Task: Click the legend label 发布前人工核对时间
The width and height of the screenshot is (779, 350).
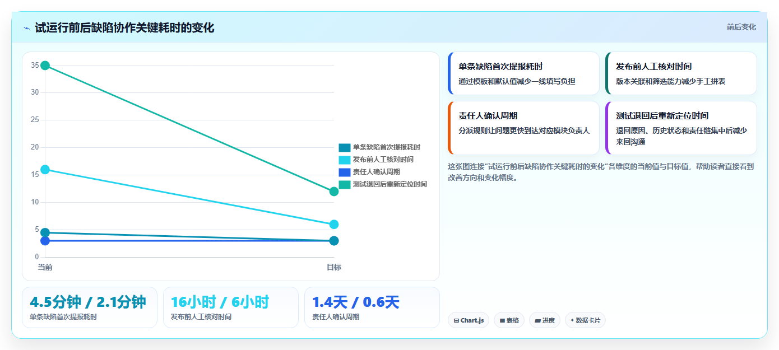Action: [383, 160]
